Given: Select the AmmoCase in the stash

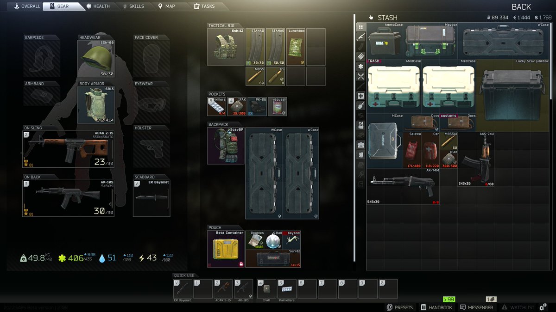Looking at the screenshot, I should [385, 41].
